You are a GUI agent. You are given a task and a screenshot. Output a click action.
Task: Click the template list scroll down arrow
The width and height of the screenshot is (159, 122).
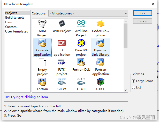[x=126, y=90]
